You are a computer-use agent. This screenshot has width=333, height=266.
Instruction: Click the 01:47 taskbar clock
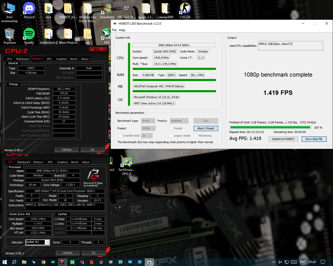[312, 262]
